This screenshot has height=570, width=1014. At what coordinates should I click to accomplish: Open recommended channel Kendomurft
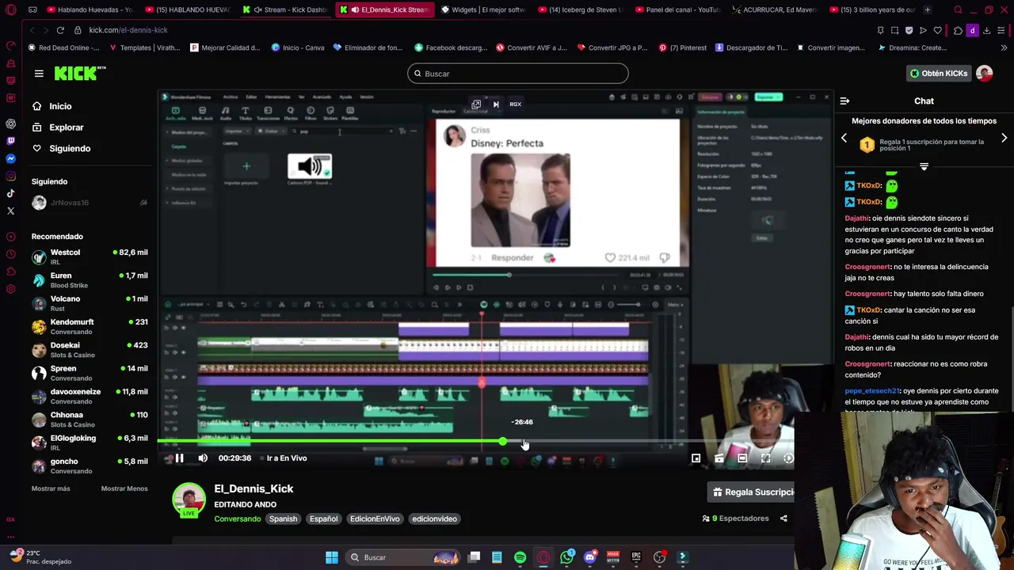[90, 326]
